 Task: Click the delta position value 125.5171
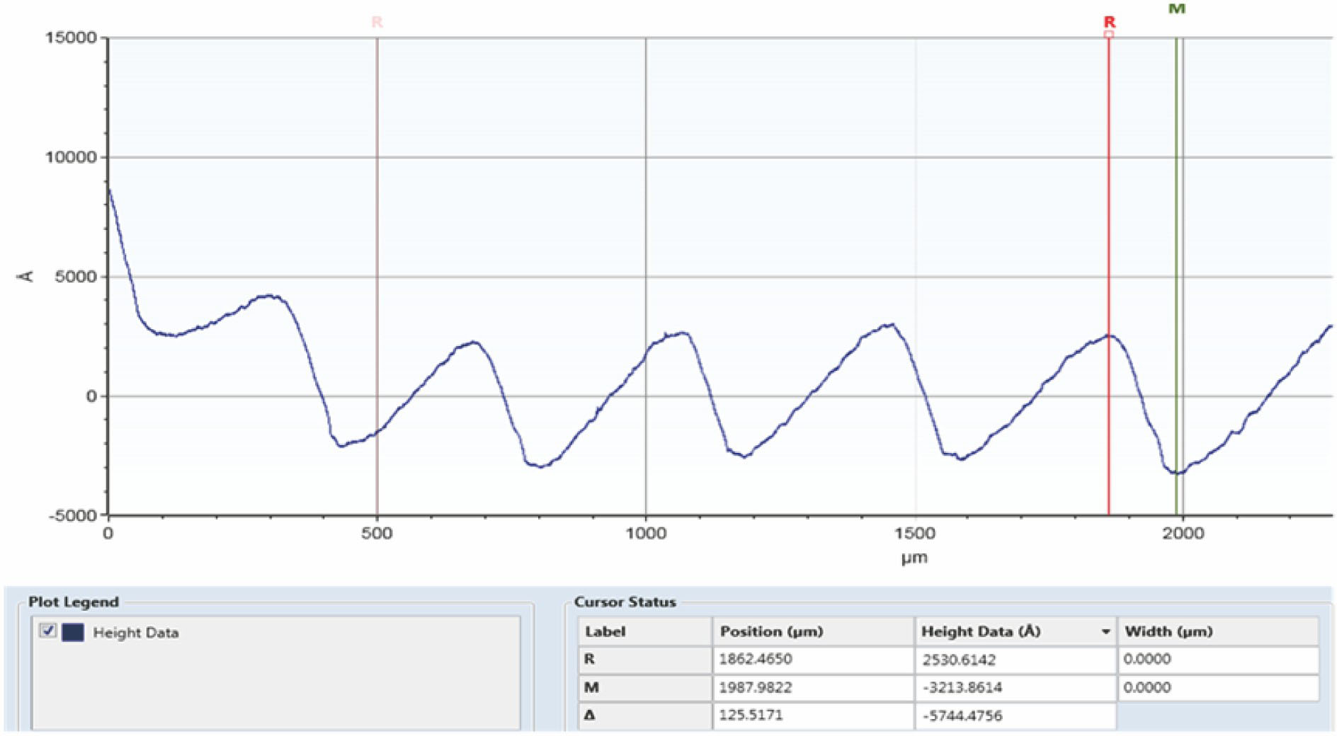tap(751, 715)
